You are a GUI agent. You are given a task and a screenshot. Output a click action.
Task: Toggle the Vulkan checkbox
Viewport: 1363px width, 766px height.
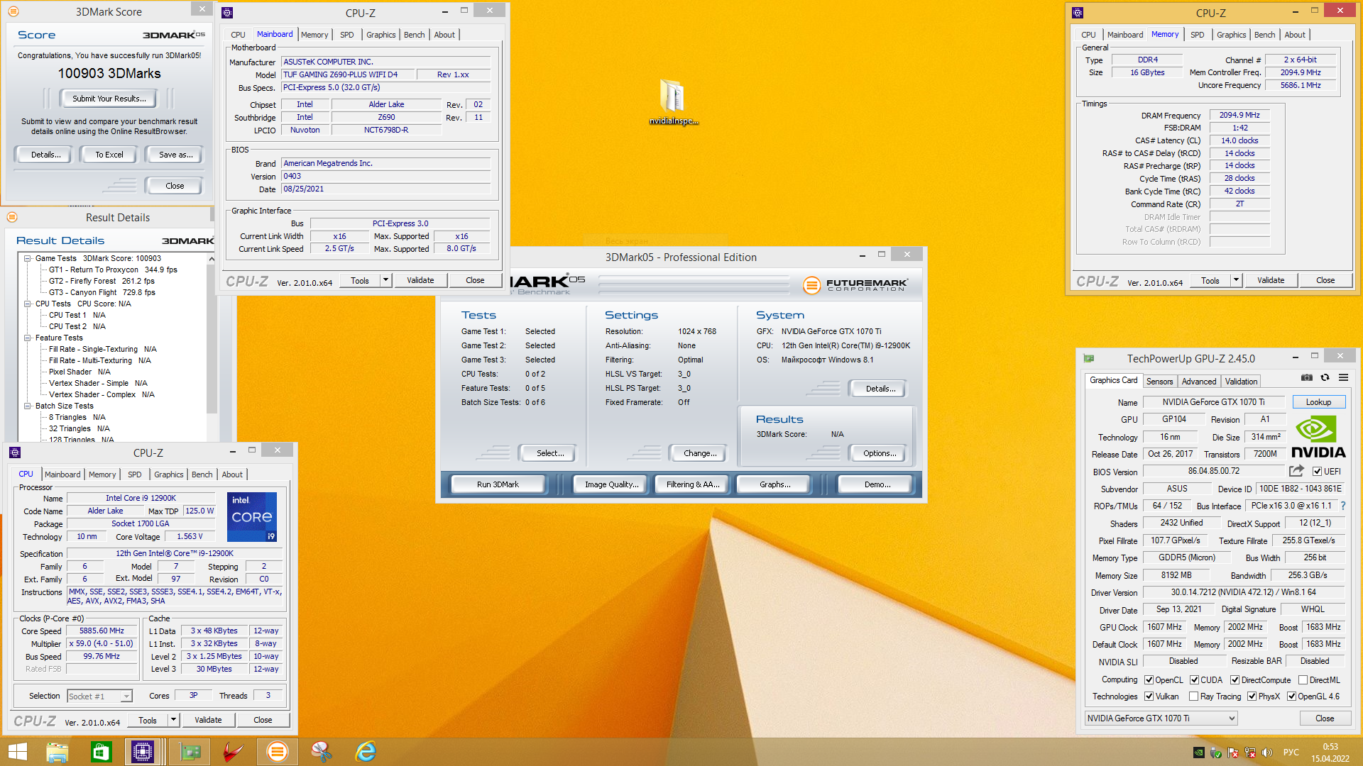tap(1149, 696)
